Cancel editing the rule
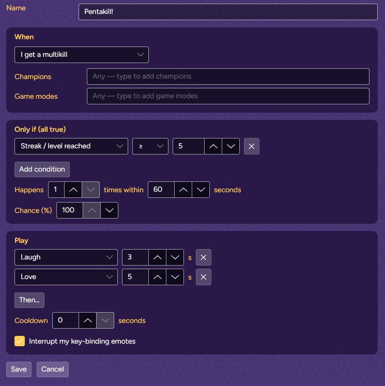The width and height of the screenshot is (385, 386). (52, 369)
